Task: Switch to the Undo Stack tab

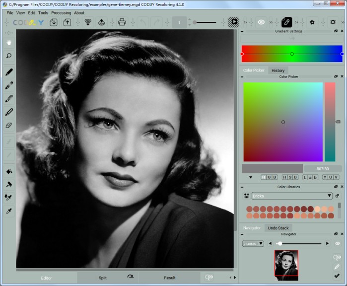Action: (278, 228)
